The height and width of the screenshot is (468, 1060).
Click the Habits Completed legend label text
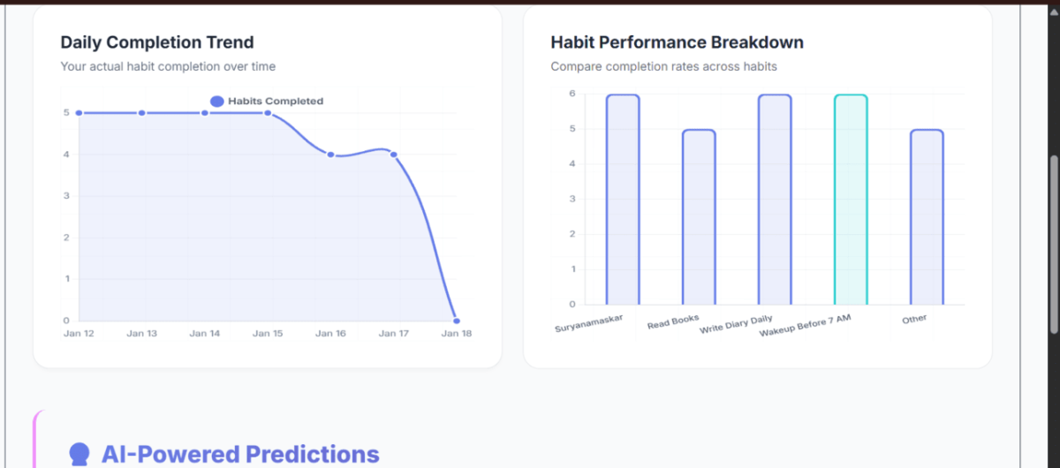pyautogui.click(x=276, y=102)
